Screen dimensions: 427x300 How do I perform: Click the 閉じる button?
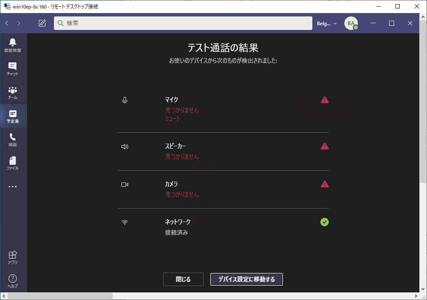pyautogui.click(x=183, y=279)
